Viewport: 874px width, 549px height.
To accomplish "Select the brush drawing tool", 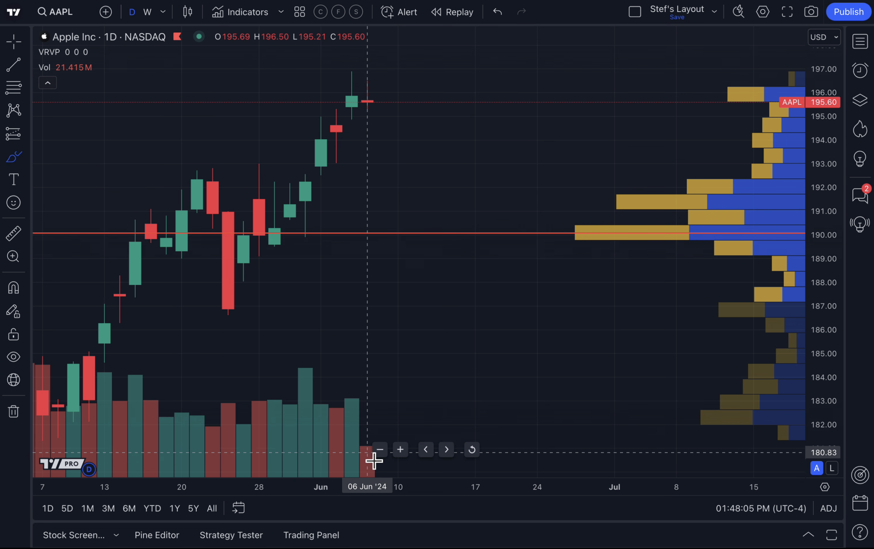I will pos(13,157).
